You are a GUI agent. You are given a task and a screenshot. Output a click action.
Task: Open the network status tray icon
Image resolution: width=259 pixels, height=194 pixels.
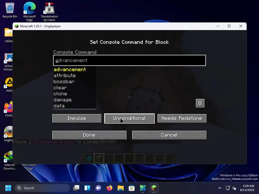tap(228, 188)
